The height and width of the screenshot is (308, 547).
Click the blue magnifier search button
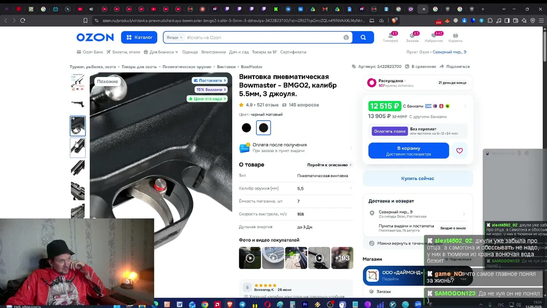click(363, 37)
